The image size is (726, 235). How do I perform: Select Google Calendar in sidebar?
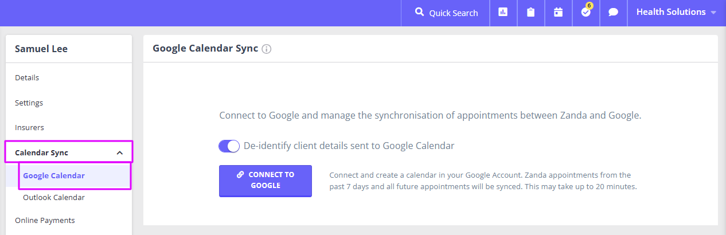[x=54, y=175]
